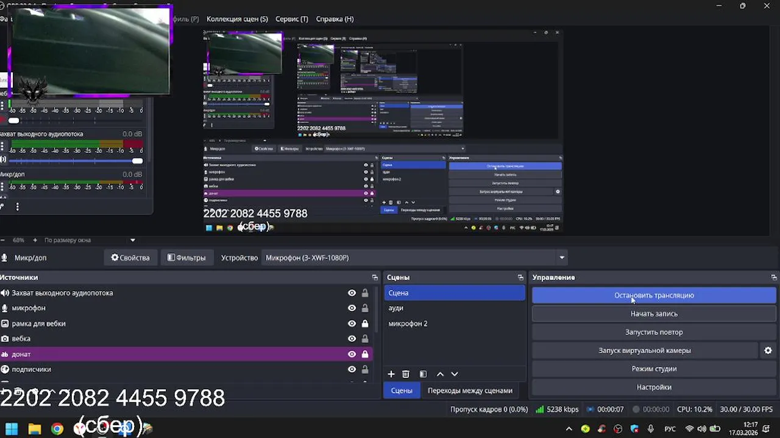This screenshot has width=780, height=438.
Task: Select the Сцена scene
Action: click(455, 293)
